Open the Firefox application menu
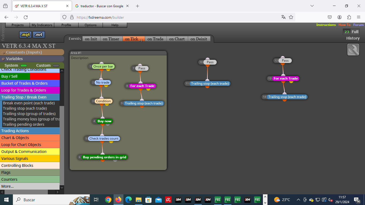 [x=359, y=17]
